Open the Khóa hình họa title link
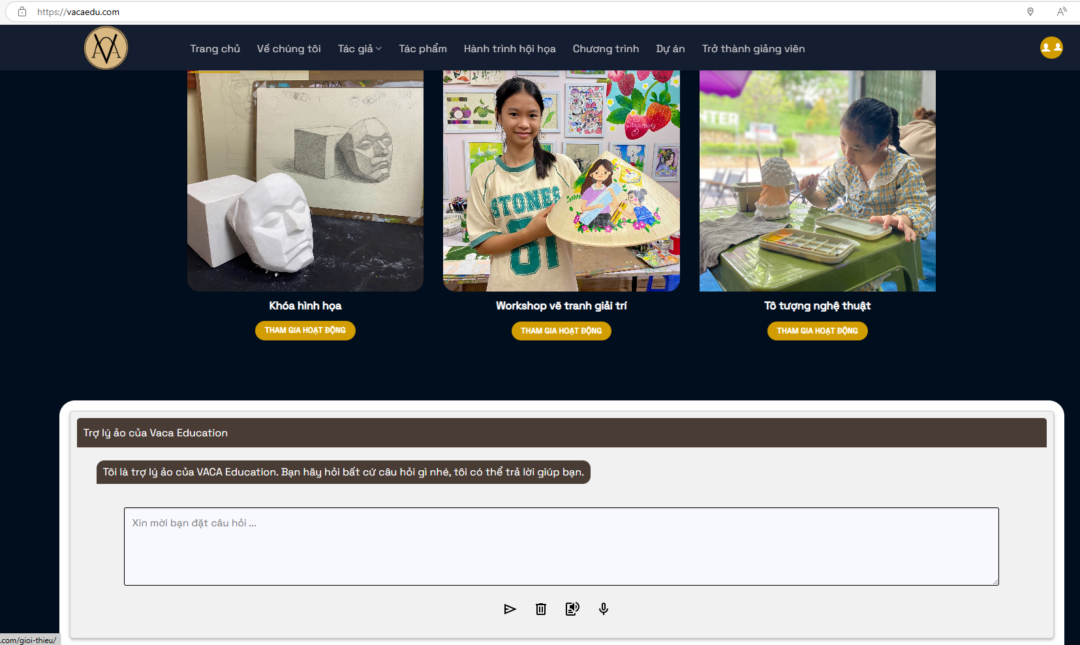Screen dimensions: 1080x645 click(x=305, y=306)
